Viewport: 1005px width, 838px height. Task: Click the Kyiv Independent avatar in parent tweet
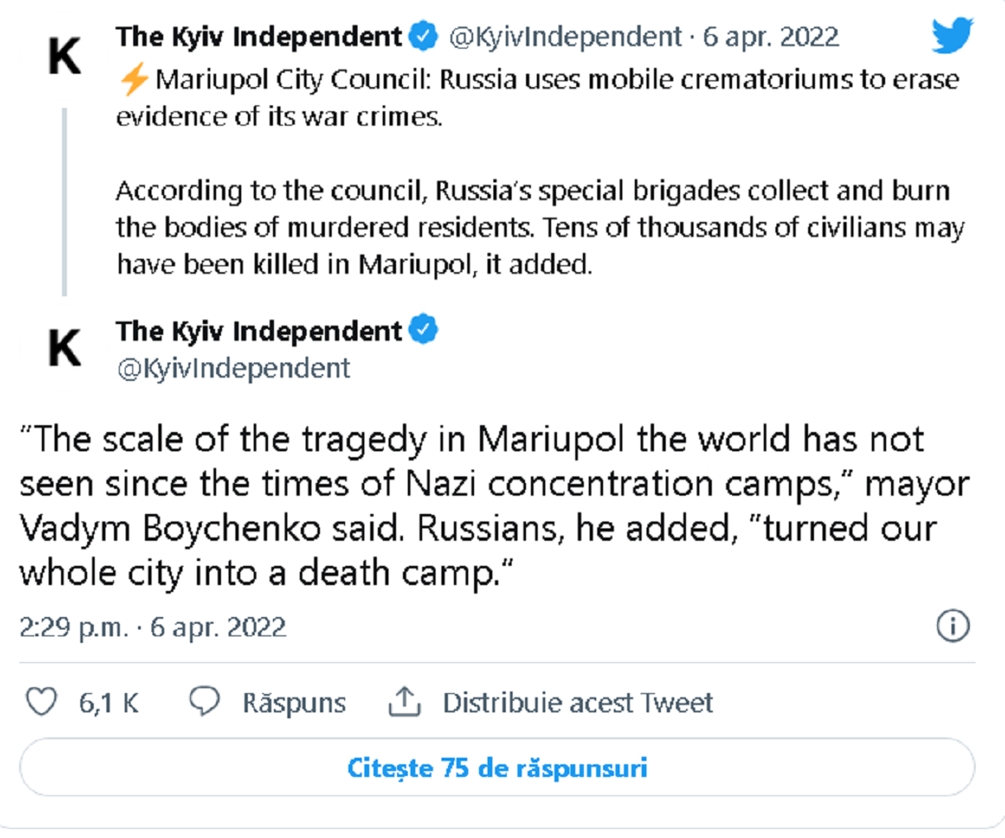[x=64, y=59]
